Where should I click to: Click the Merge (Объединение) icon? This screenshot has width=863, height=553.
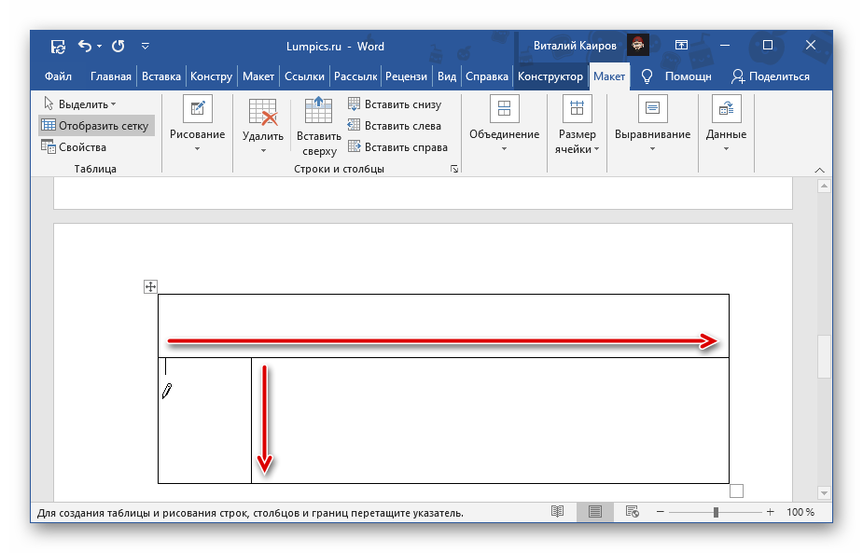coord(504,110)
